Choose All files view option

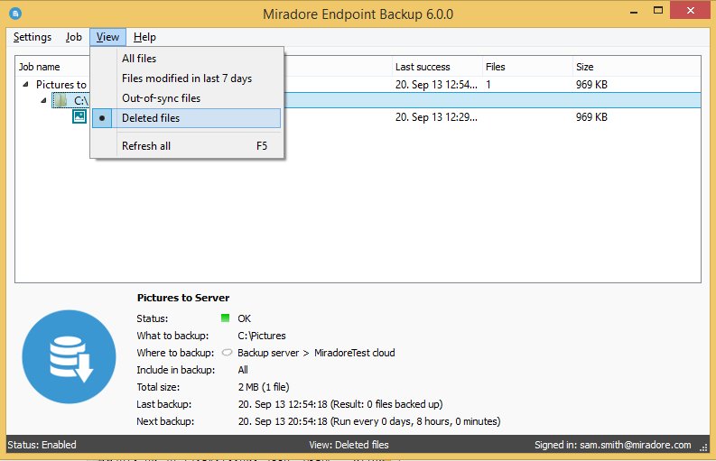pyautogui.click(x=186, y=59)
